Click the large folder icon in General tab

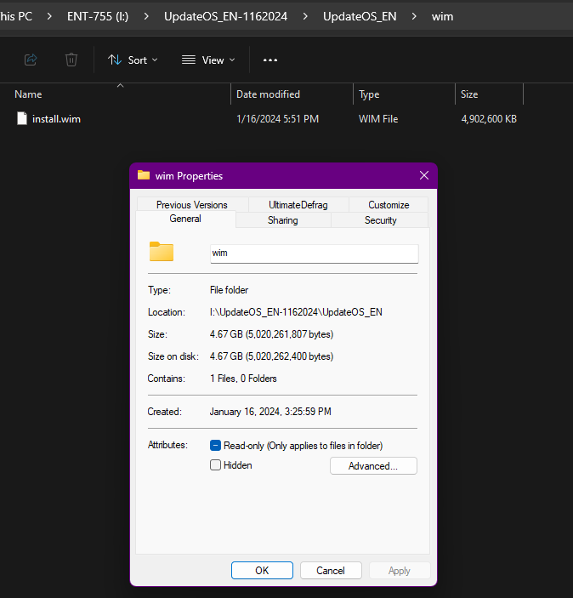point(162,251)
